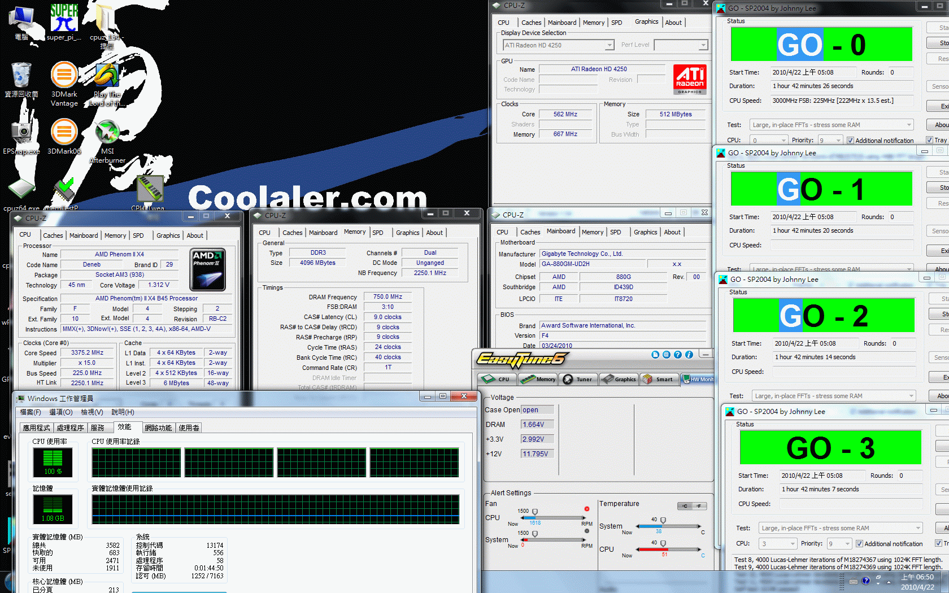Image resolution: width=949 pixels, height=593 pixels.
Task: Switch to the Graphics tab in EasyTune6
Action: [618, 379]
